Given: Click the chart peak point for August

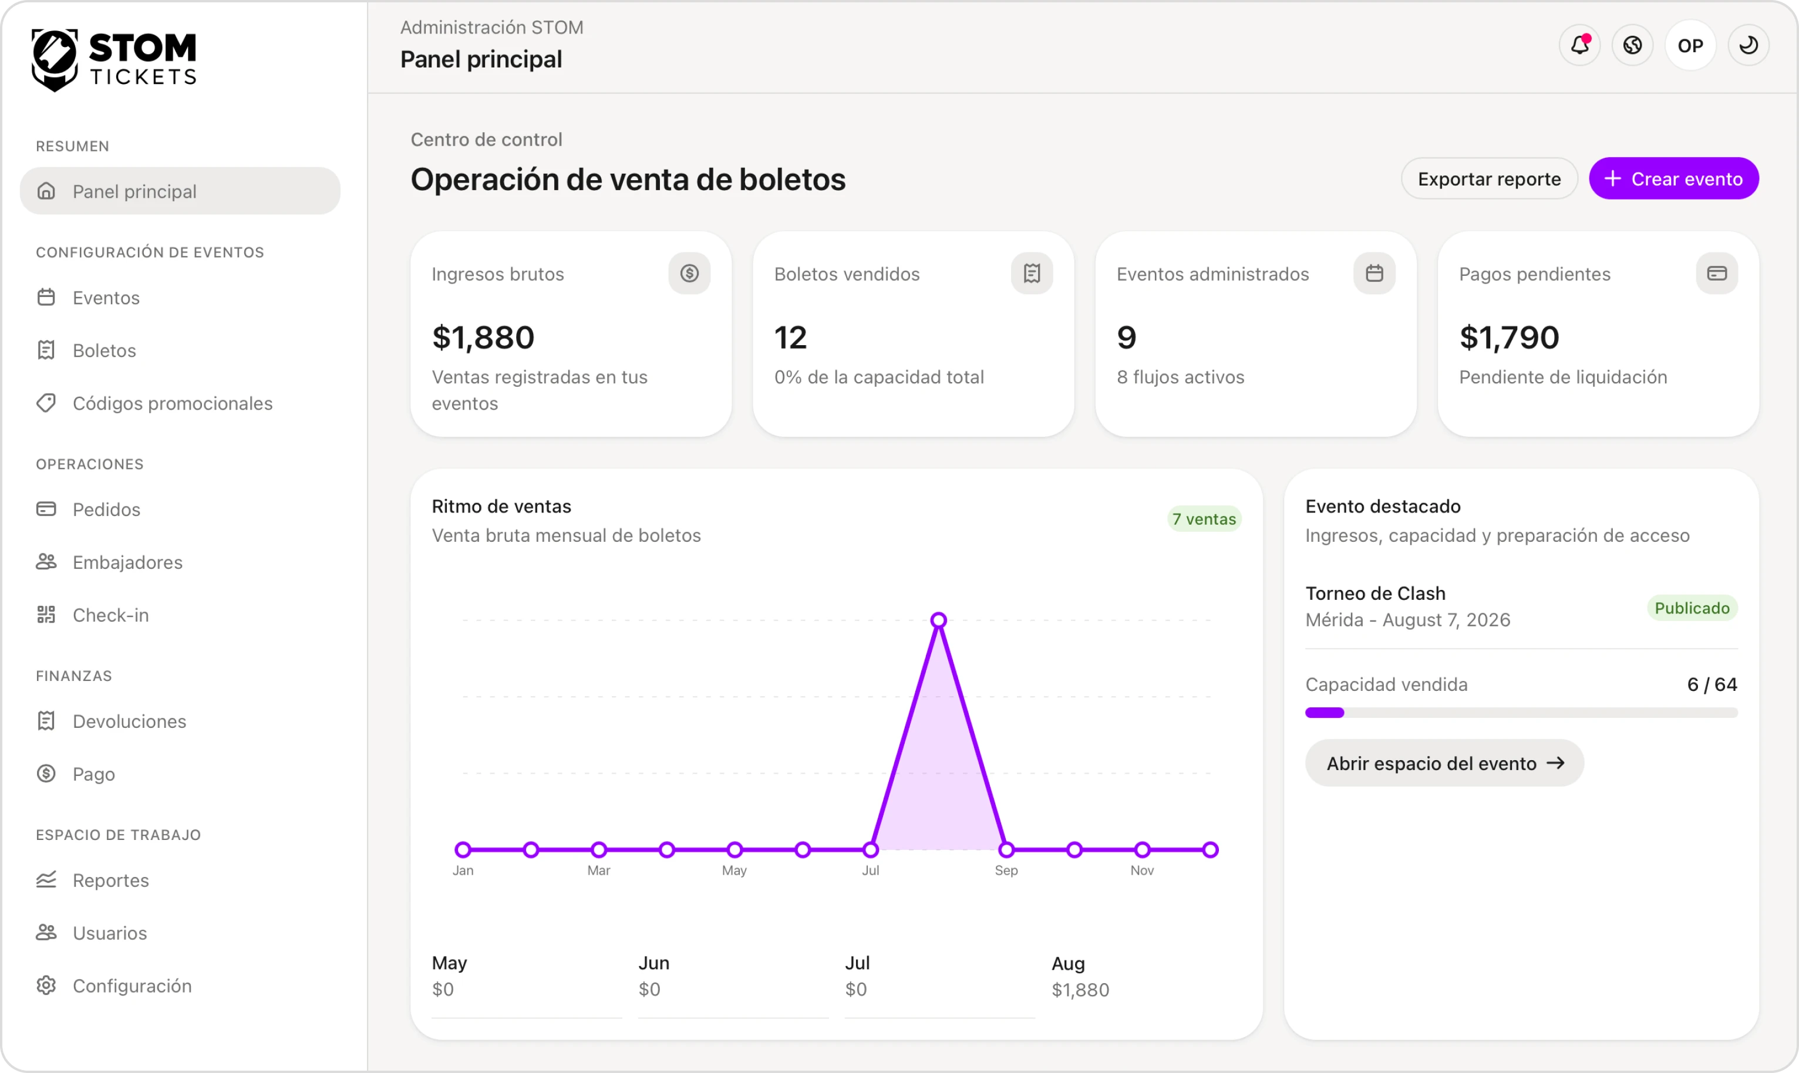Looking at the screenshot, I should (939, 620).
